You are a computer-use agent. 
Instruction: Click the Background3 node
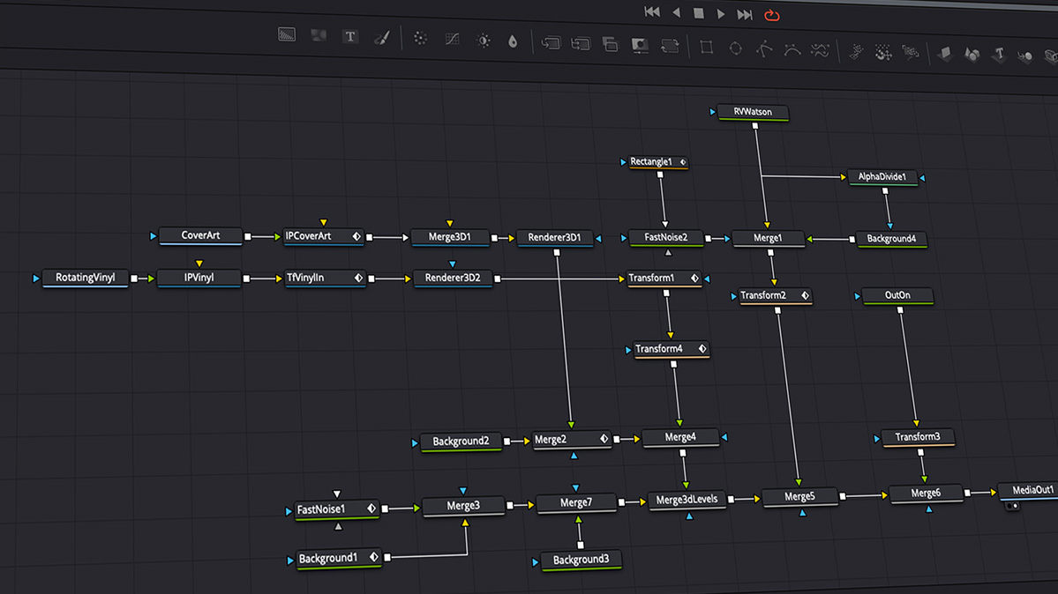pyautogui.click(x=581, y=560)
